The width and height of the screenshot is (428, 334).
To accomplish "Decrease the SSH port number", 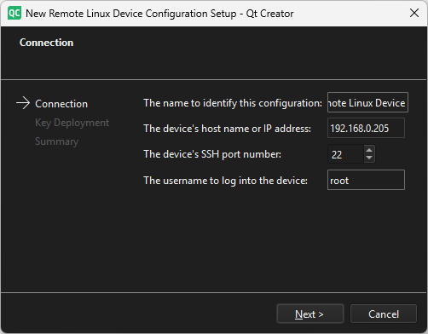I will click(369, 158).
